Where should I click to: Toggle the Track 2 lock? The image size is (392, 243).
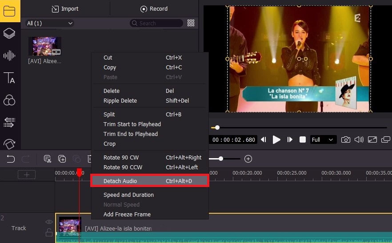49,232
